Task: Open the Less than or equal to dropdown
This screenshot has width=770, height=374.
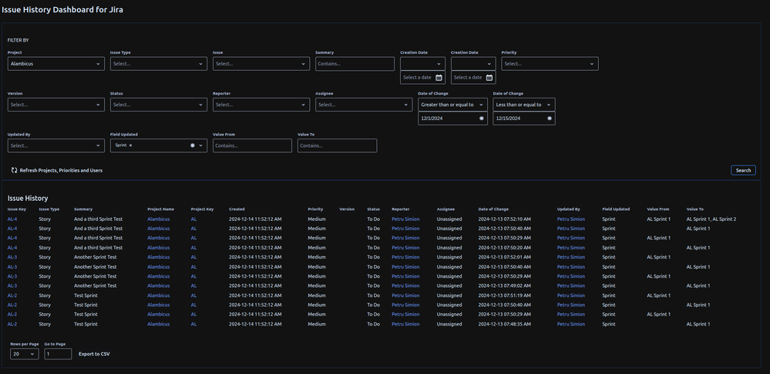Action: coord(524,105)
